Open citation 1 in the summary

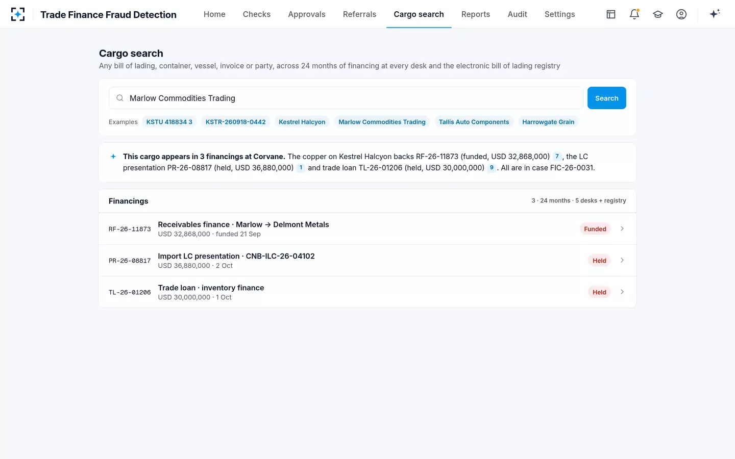pos(301,168)
